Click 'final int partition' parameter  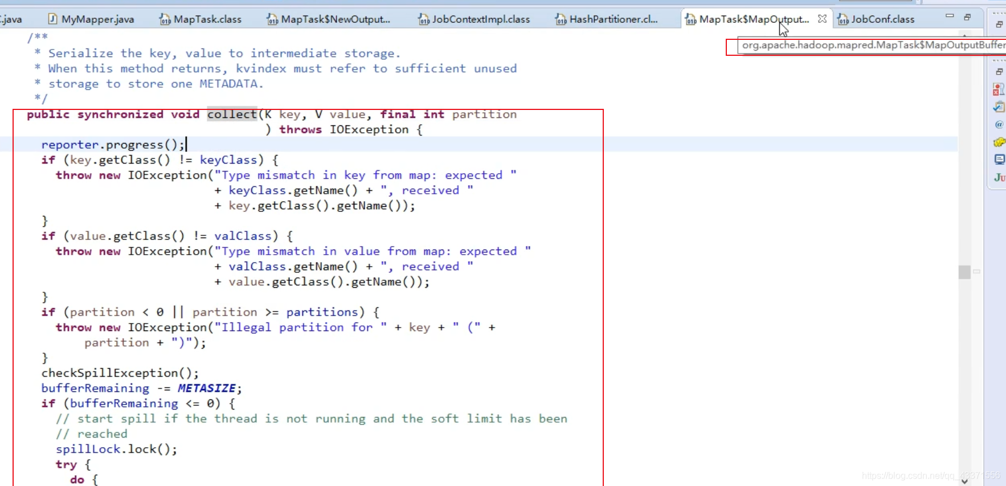[448, 115]
